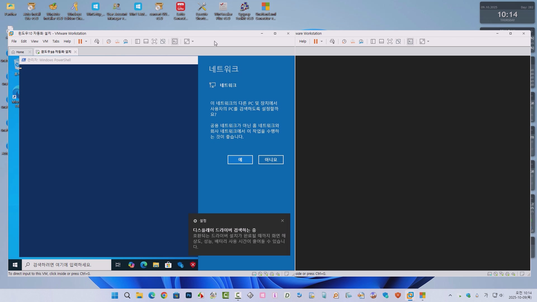This screenshot has height=302, width=537.
Task: Toggle Unity mode icon
Action: coord(163,41)
